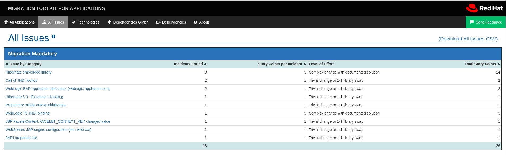Click the Level of Effort column header
Image resolution: width=506 pixels, height=155 pixels.
pyautogui.click(x=321, y=64)
